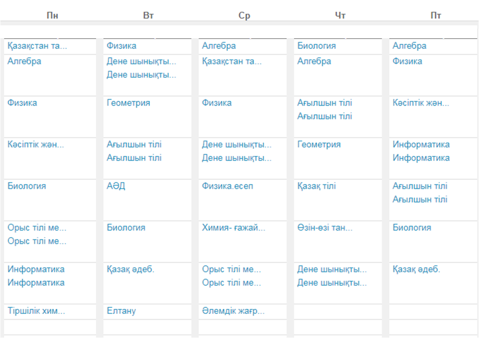Viewport: 479px width, 338px height.
Task: Open Tuesday's Елтану lesson
Action: [121, 311]
